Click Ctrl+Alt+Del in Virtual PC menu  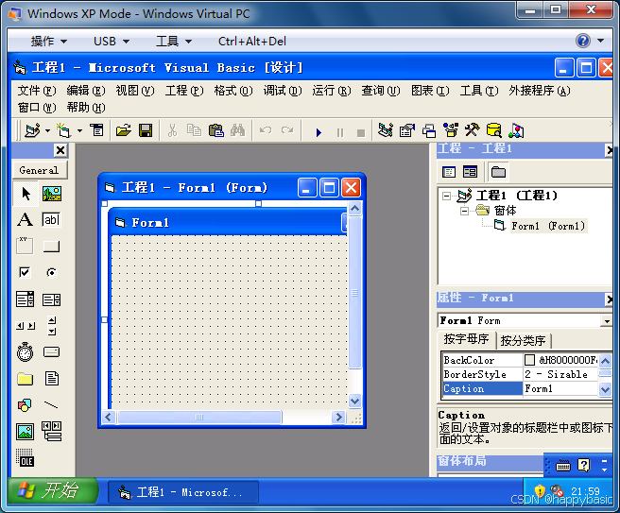251,42
